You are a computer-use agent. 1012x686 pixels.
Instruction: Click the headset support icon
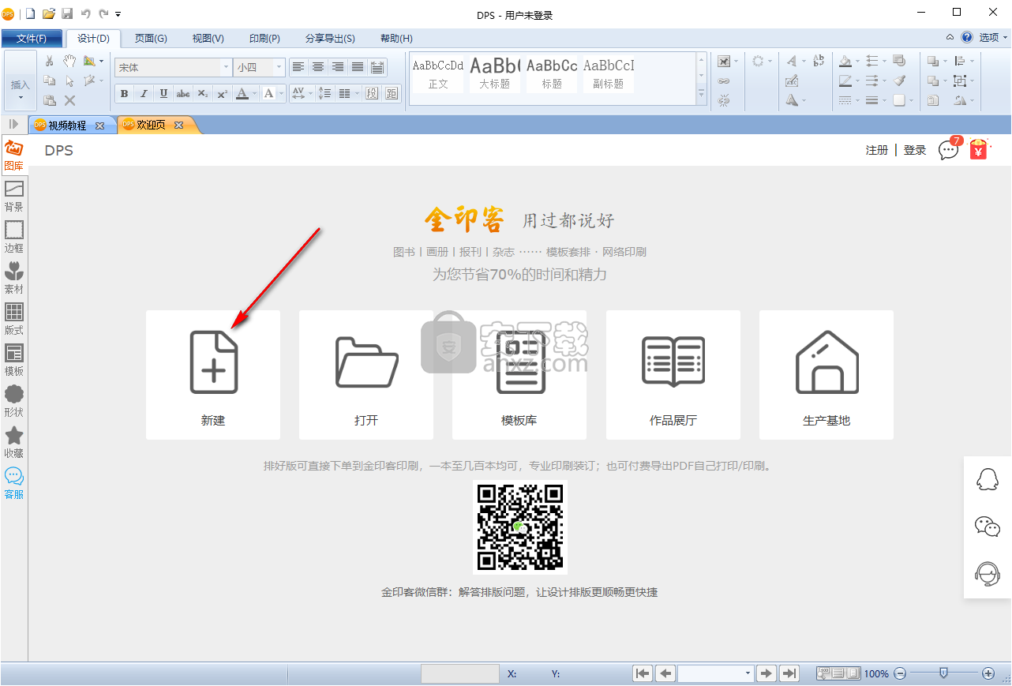click(988, 574)
